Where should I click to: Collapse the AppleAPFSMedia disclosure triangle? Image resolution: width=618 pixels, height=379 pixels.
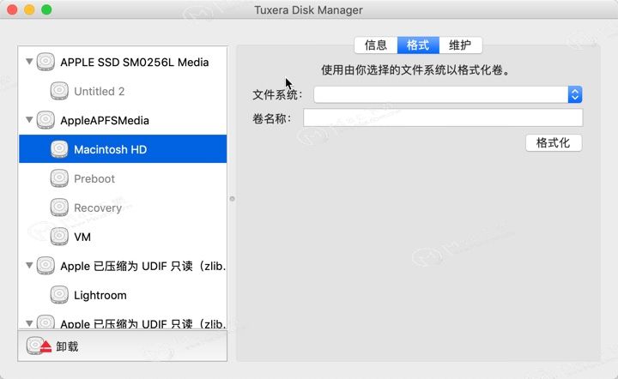coord(29,120)
